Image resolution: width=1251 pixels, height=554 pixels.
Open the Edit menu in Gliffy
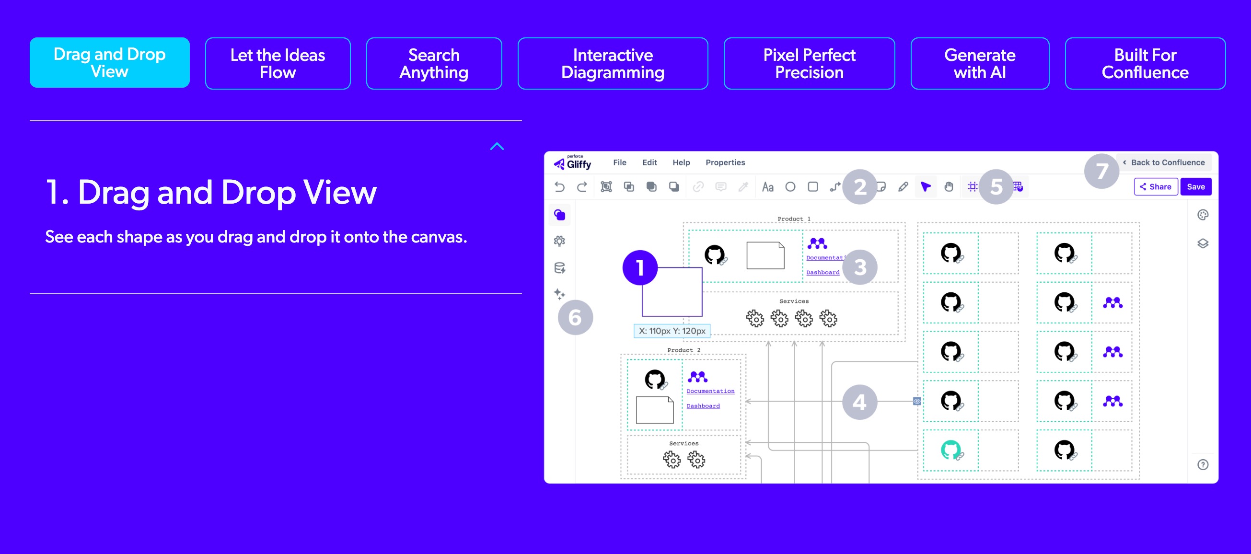(x=649, y=162)
